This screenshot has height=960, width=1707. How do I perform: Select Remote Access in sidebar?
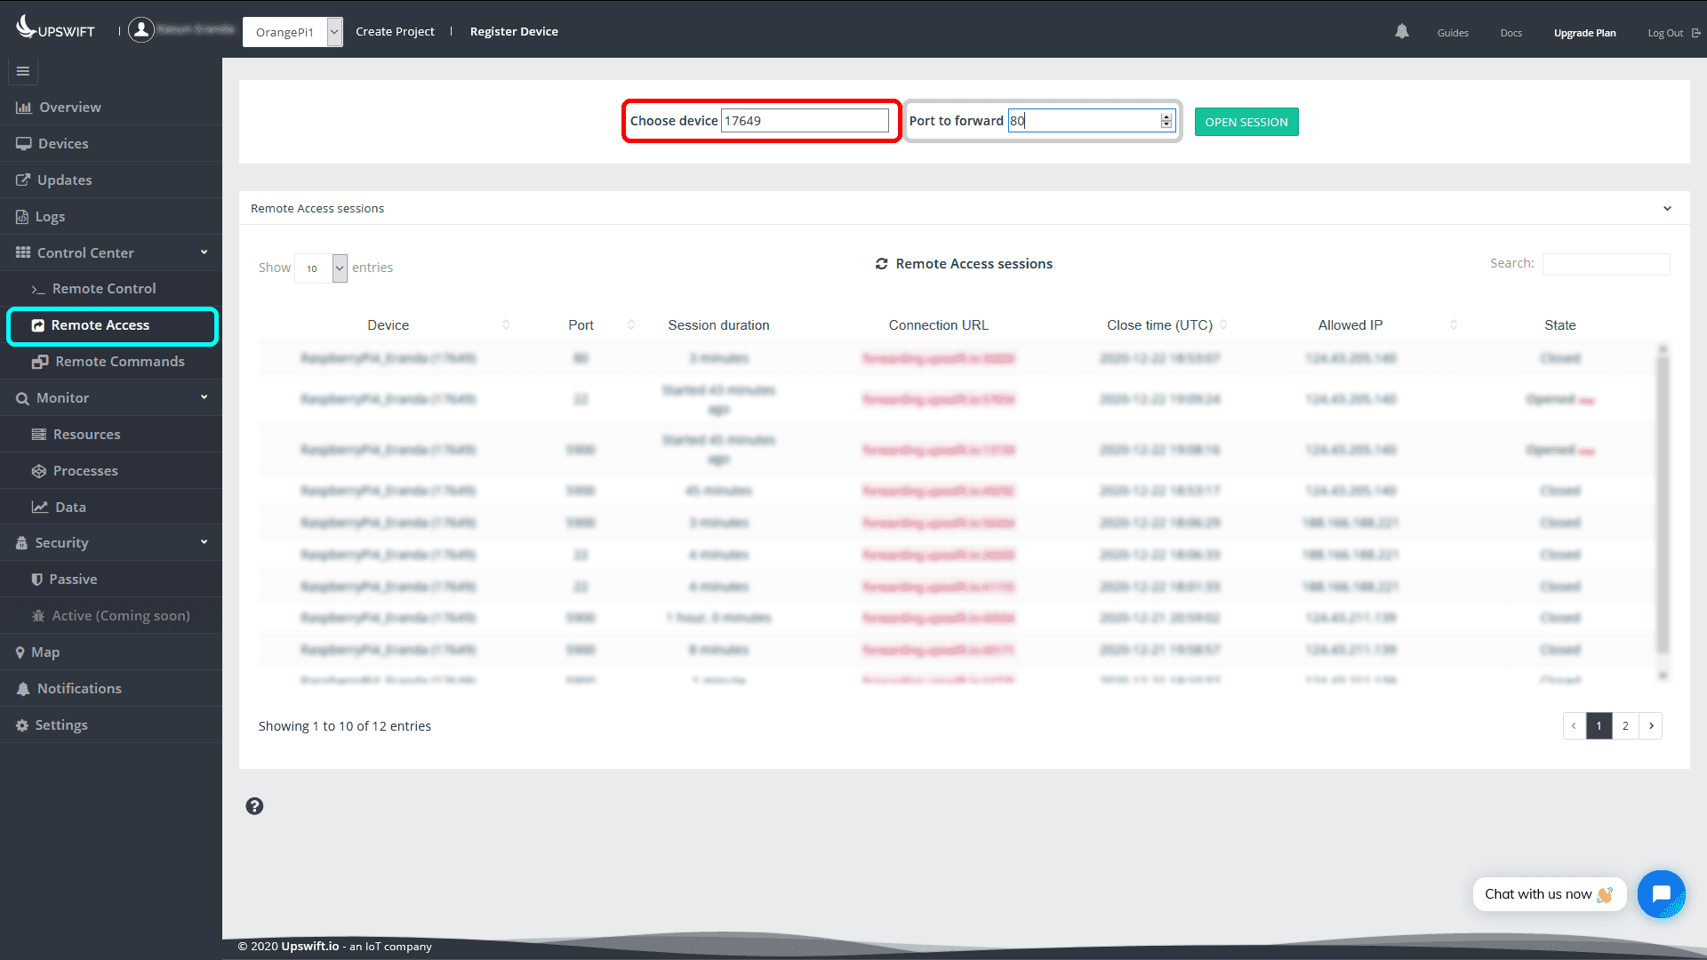(x=112, y=326)
